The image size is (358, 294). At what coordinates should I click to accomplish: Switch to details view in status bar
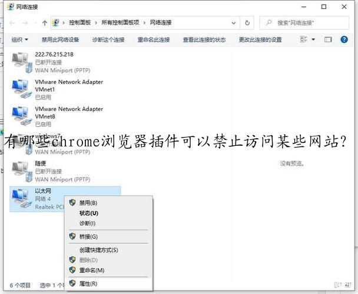[337, 285]
